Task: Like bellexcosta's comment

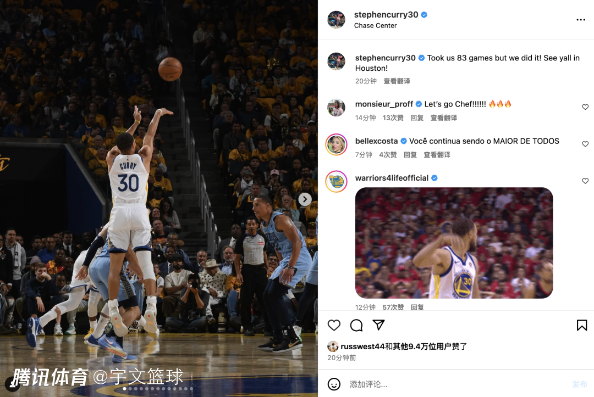Action: [x=585, y=144]
